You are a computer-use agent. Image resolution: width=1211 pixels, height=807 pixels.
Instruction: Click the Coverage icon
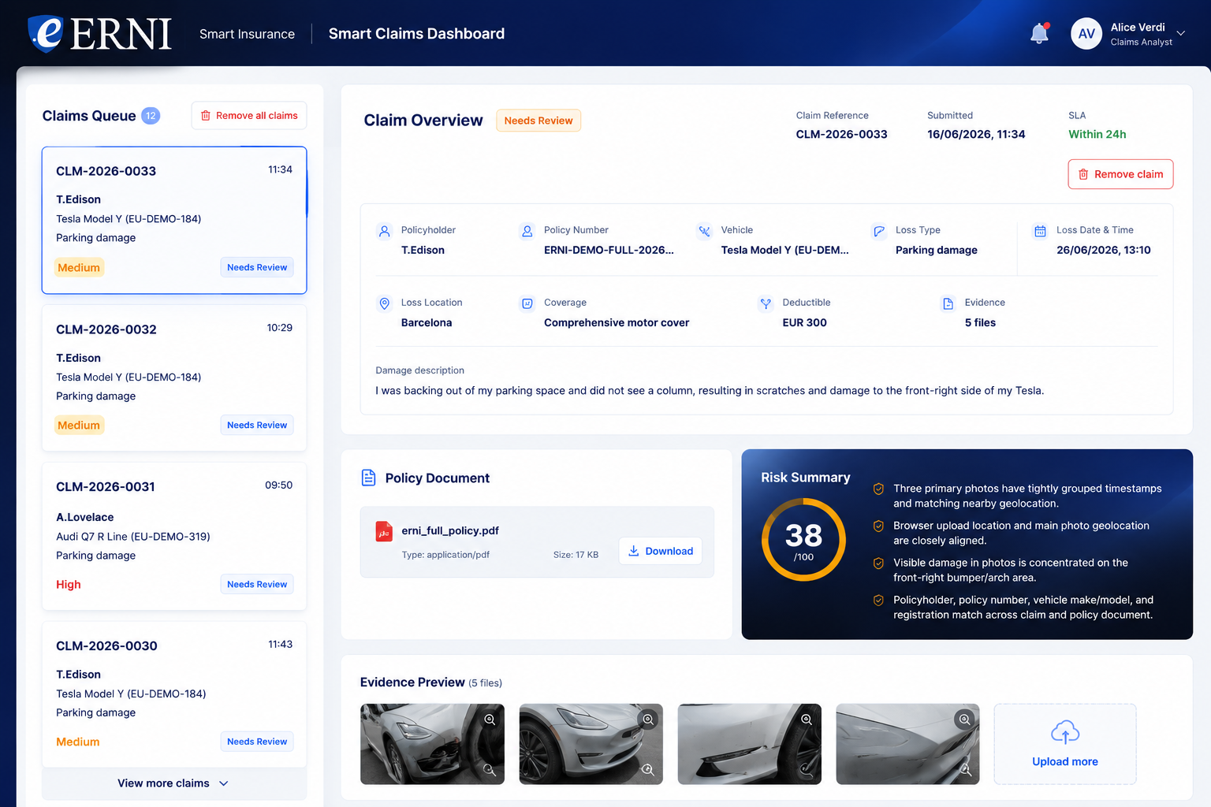[x=527, y=303]
